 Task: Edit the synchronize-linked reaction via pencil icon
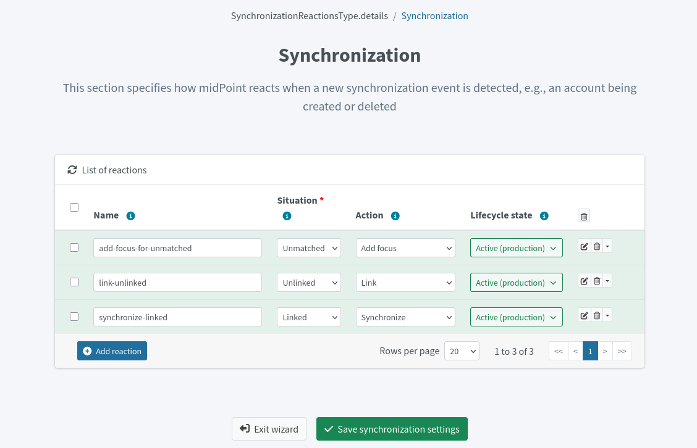point(583,315)
